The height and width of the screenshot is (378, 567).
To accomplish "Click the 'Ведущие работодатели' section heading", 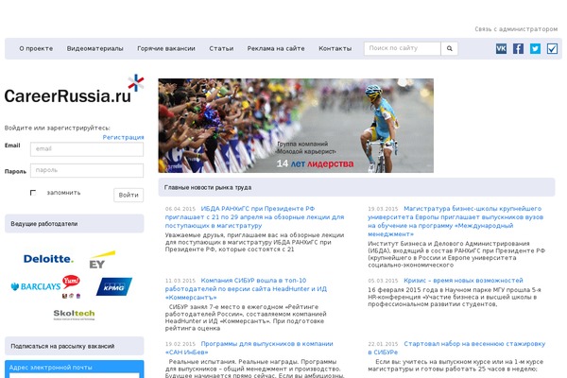I will (44, 224).
